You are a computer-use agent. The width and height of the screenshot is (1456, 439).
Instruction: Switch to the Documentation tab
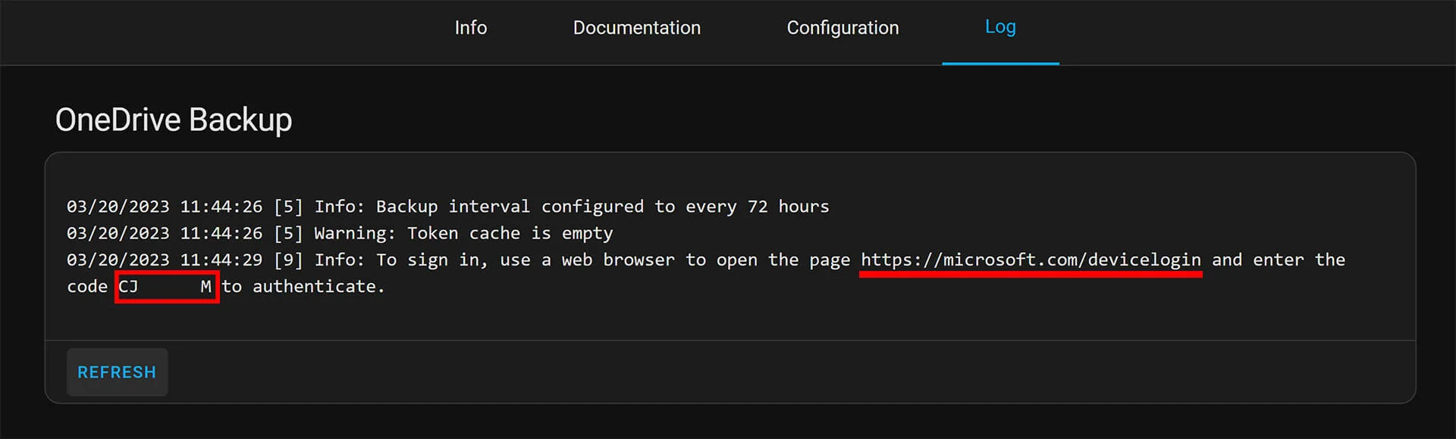636,28
